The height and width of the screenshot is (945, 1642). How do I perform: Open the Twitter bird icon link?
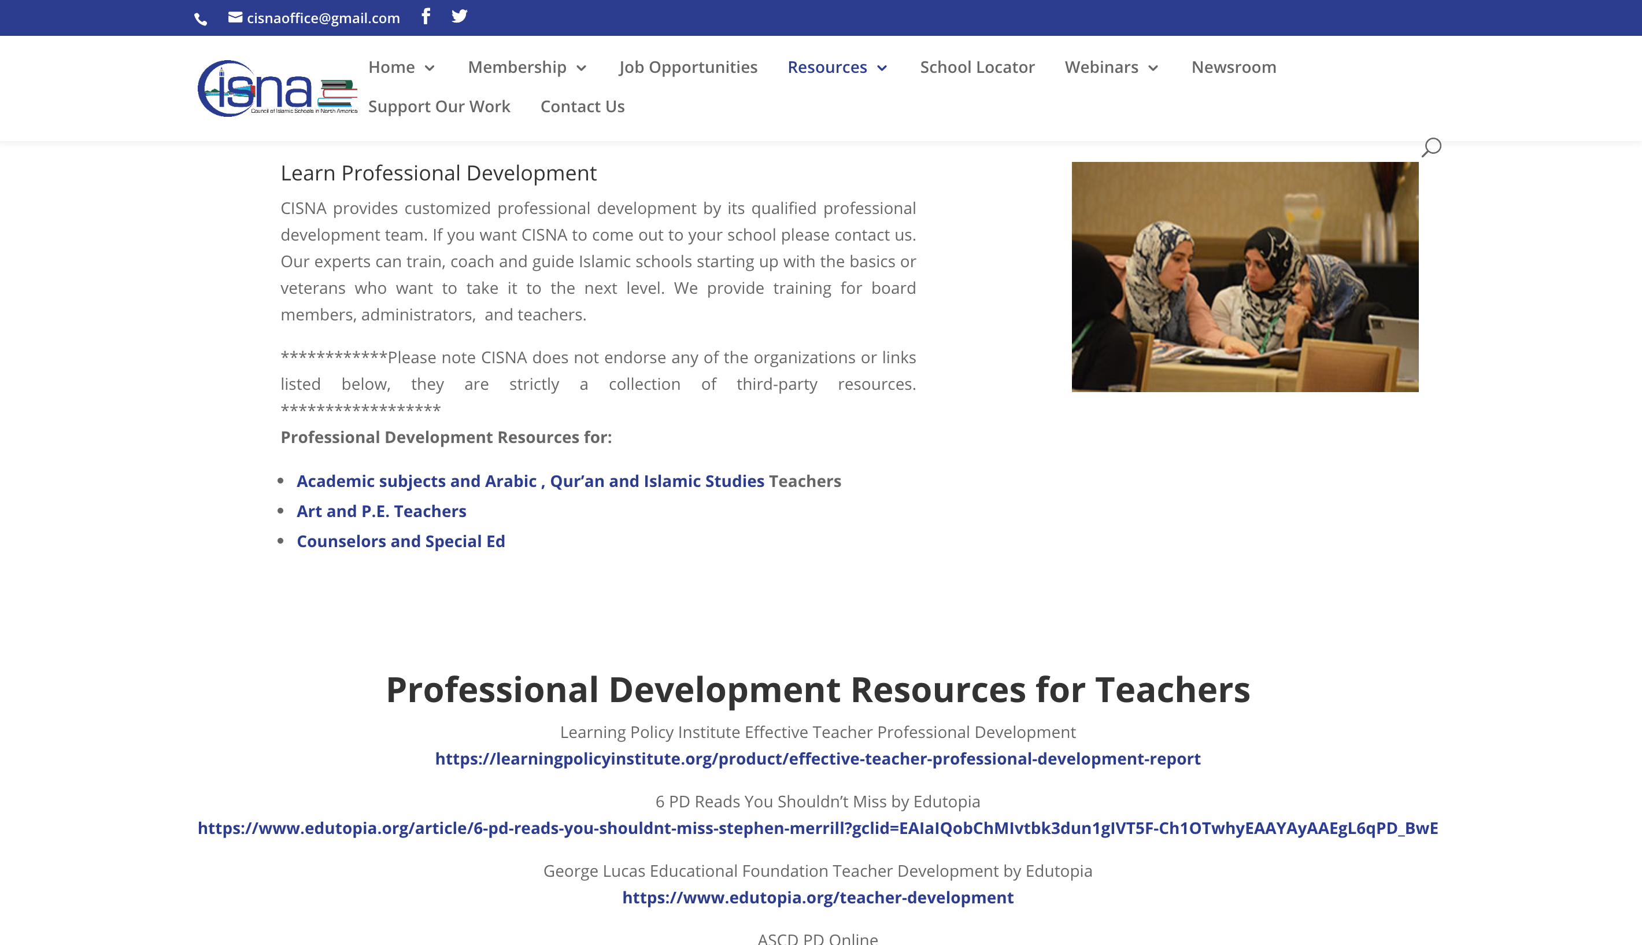(x=459, y=16)
